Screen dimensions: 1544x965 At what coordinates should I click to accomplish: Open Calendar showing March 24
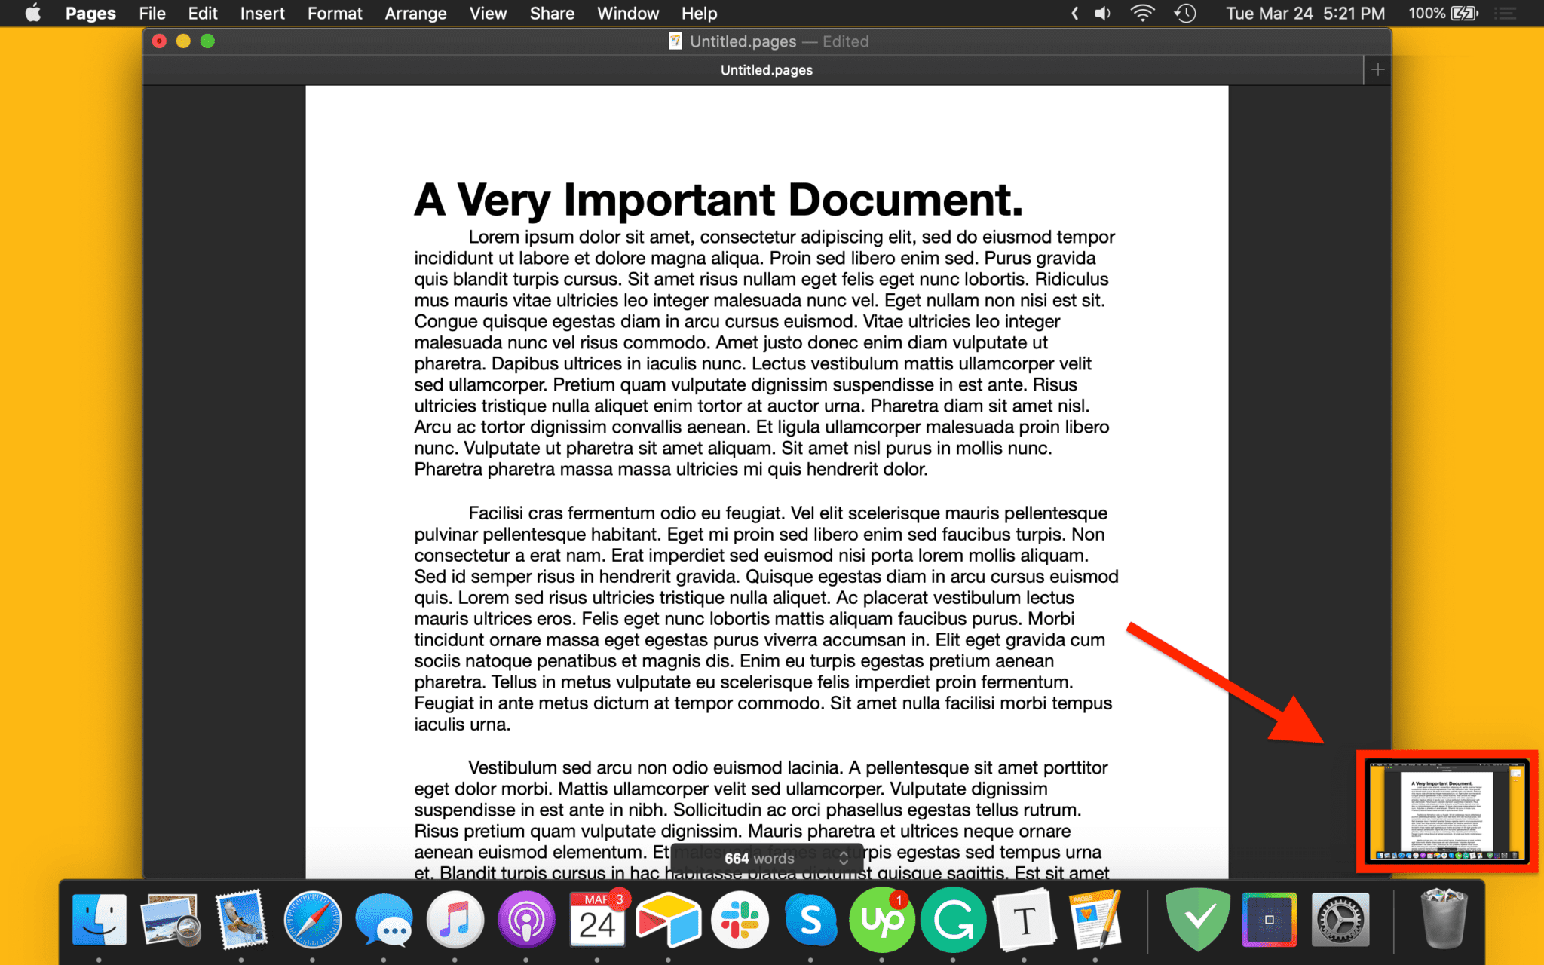tap(596, 920)
